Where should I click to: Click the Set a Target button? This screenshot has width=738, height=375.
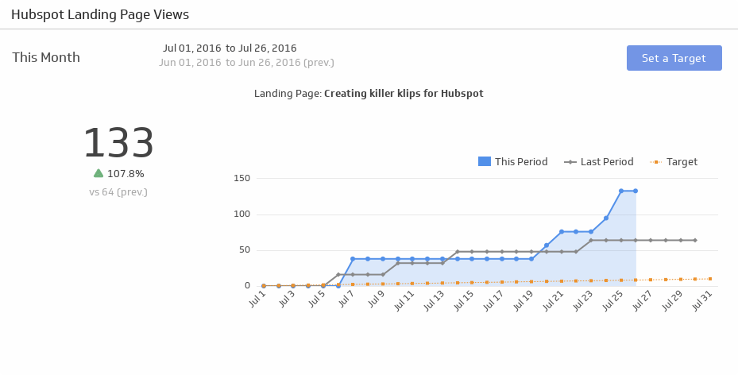674,58
